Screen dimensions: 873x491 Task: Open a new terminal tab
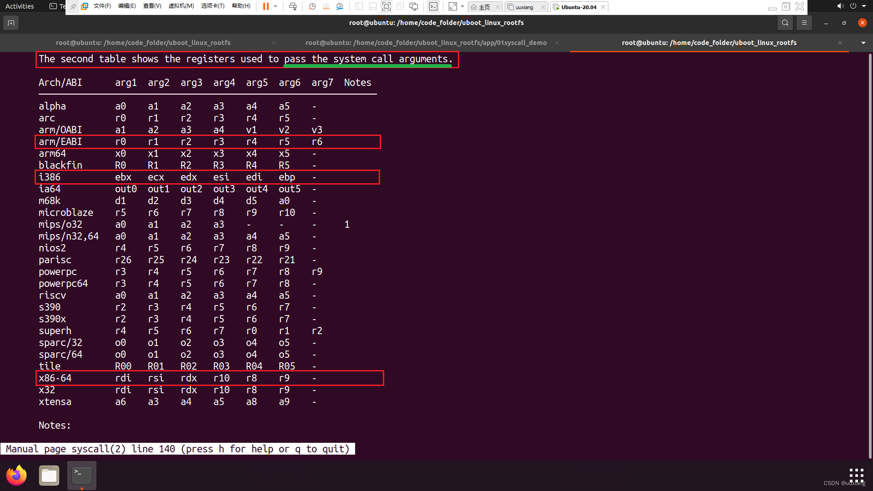(11, 23)
